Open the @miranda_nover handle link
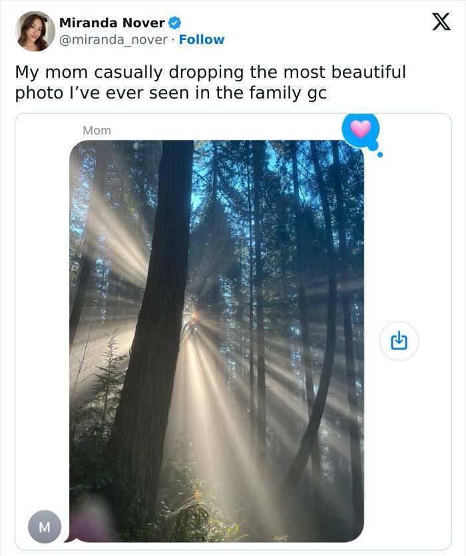 point(114,40)
